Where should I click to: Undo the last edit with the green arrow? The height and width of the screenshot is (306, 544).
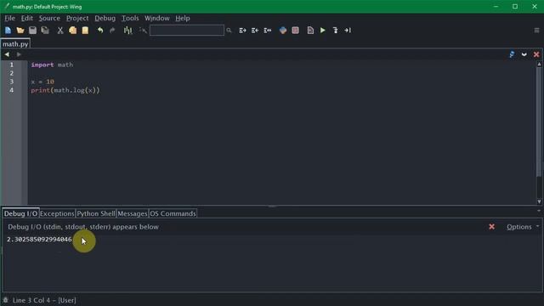coord(100,31)
